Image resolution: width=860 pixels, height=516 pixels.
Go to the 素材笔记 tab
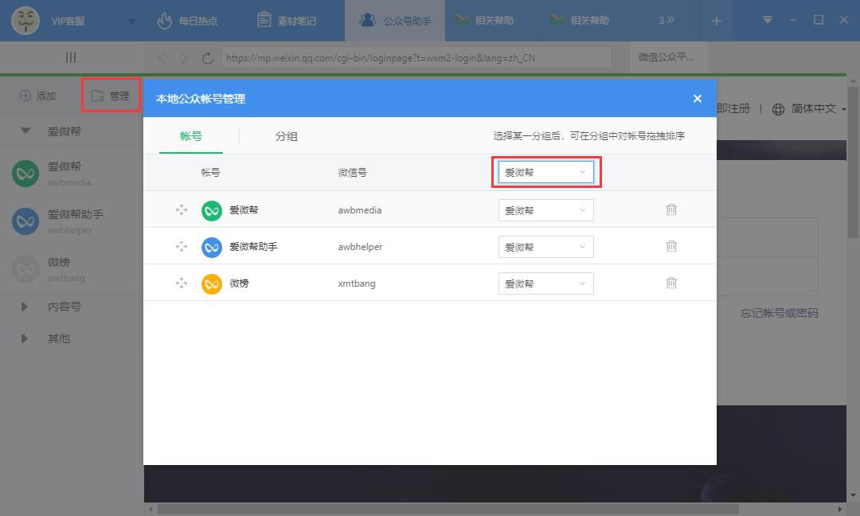click(287, 21)
